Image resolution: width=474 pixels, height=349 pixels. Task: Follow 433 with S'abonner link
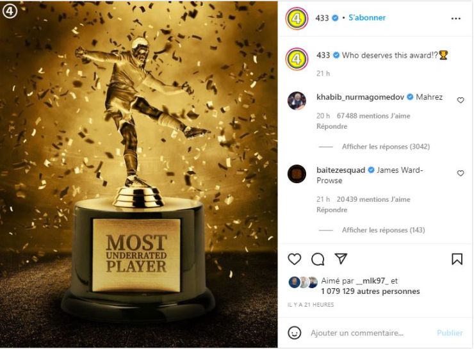point(367,17)
